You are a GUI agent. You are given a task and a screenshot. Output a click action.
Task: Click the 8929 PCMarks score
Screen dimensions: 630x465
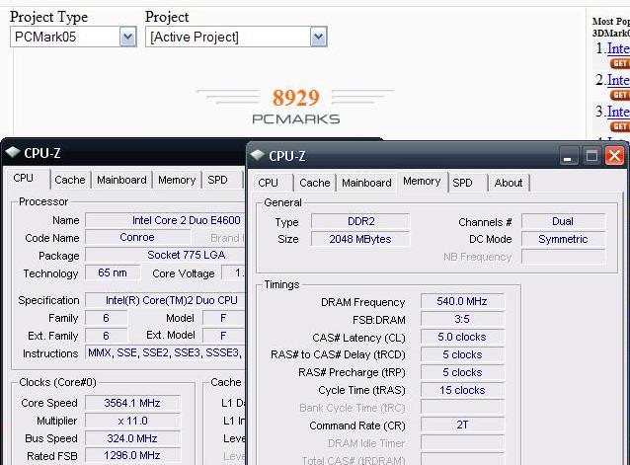click(x=296, y=98)
